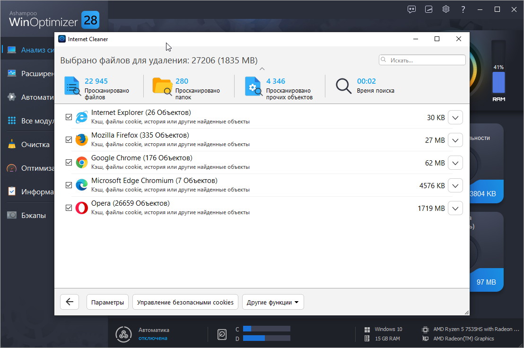Click the search time magnifier icon

click(343, 86)
